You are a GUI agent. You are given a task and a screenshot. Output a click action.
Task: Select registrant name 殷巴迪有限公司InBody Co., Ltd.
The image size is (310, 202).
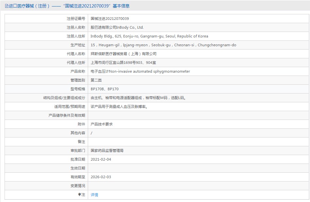tap(117, 27)
